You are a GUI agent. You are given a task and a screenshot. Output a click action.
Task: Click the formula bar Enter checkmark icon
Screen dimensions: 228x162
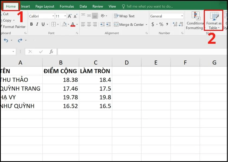41,52
